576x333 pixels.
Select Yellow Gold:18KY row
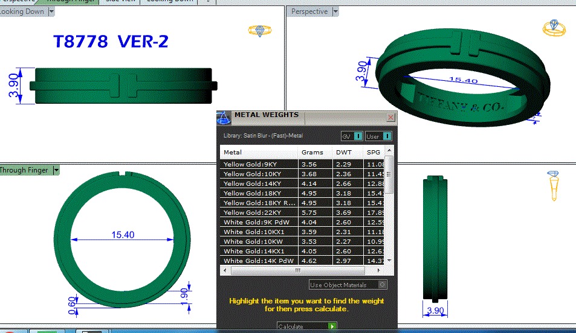point(259,193)
